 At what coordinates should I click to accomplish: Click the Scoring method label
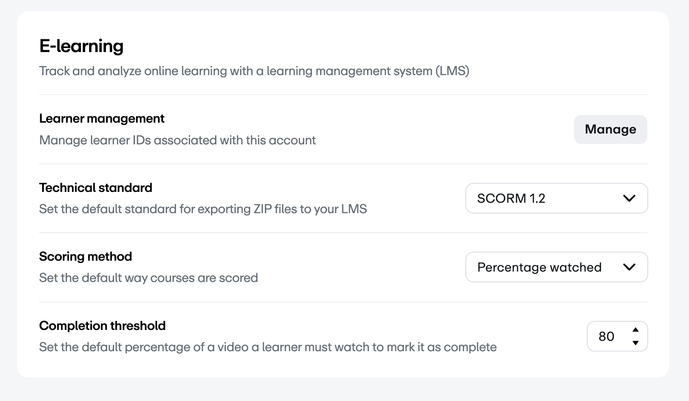(86, 257)
